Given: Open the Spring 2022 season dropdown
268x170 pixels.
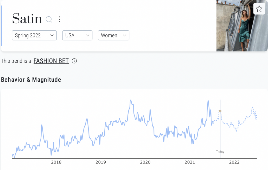Looking at the screenshot, I should point(34,35).
